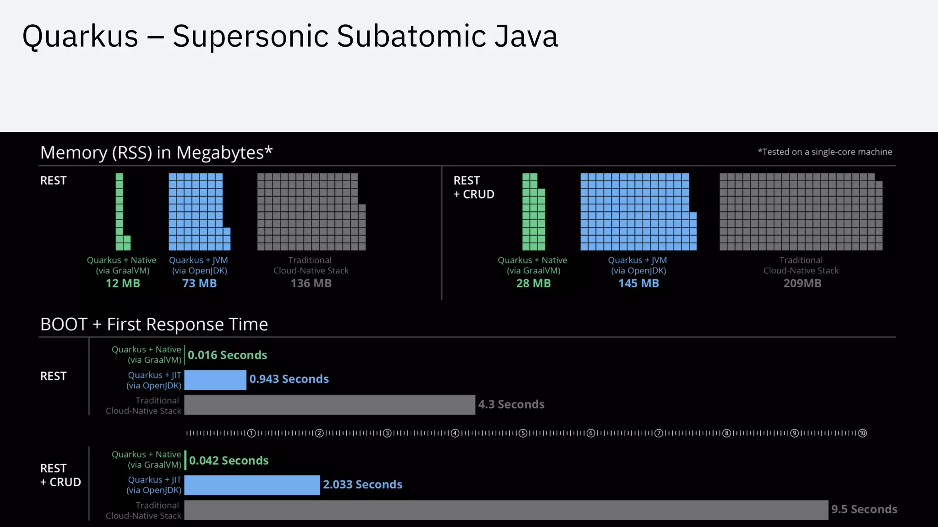Click the circled 2 on the time scale

[x=319, y=433]
